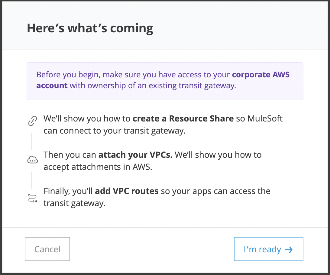Click "accept attachments in AWS." text
330x275 pixels.
click(98, 167)
